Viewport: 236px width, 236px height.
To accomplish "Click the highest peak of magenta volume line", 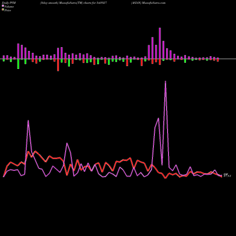I will tap(165, 81).
